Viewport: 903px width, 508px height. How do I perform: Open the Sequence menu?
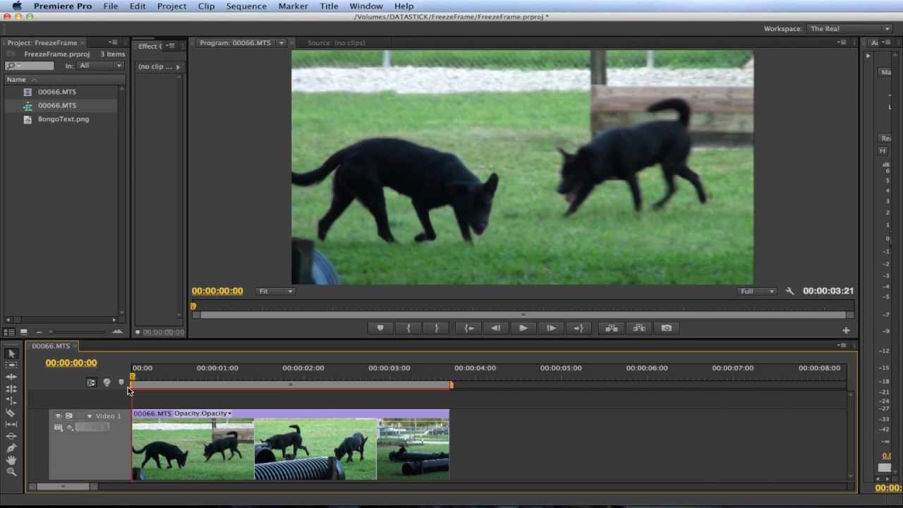pyautogui.click(x=246, y=6)
